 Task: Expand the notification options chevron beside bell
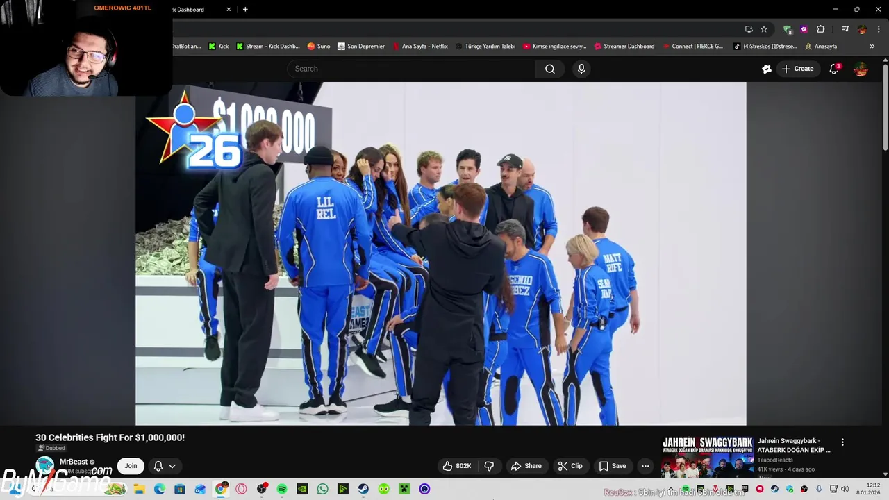[x=172, y=466]
